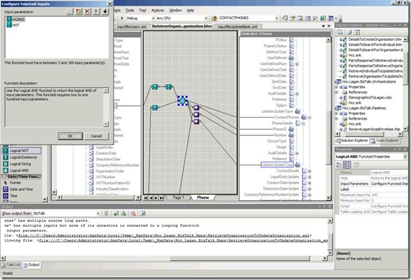Screen dimensions: 411x280
Task: Click the Solution Explorer properties icon
Action: (x=340, y=32)
